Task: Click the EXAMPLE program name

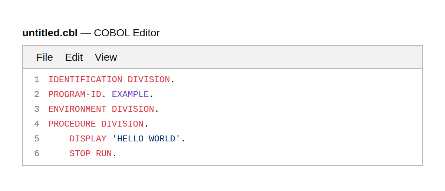Action: 130,94
